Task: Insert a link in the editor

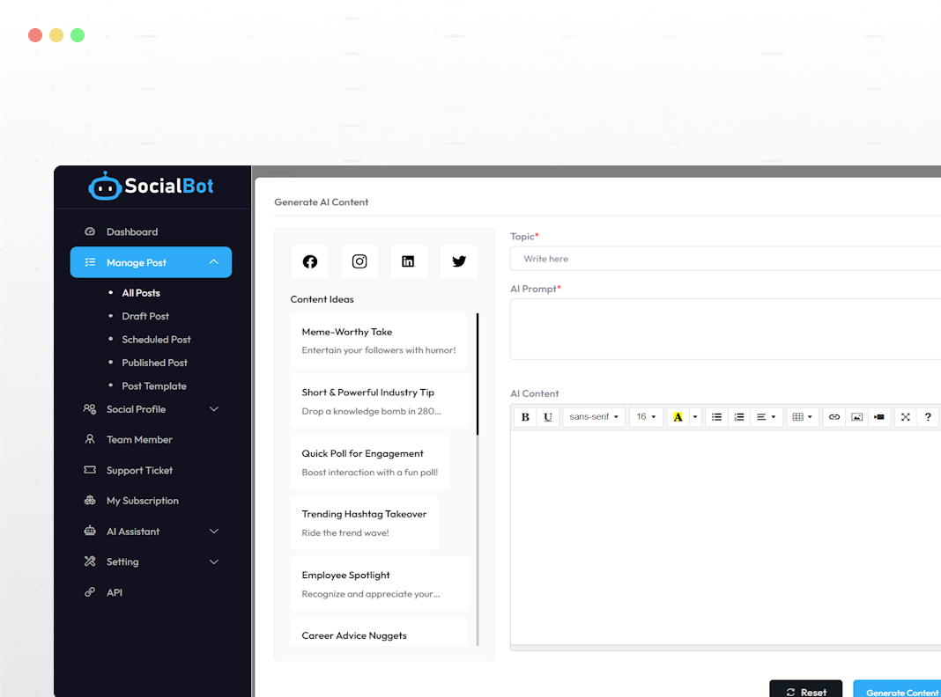Action: point(834,417)
